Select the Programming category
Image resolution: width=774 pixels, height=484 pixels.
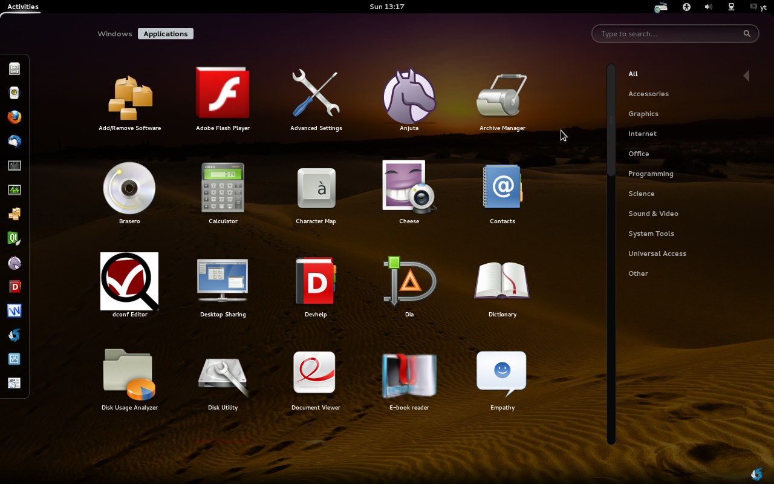(x=651, y=174)
